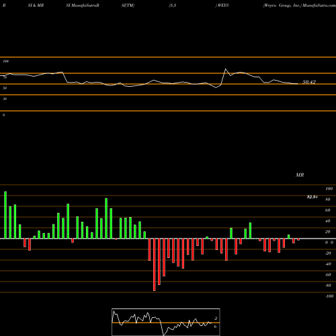Screen dimensions: 336x336
Task: Click the SI(TM) header label
Action: 128,5
